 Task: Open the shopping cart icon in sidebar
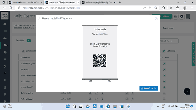[5, 101]
